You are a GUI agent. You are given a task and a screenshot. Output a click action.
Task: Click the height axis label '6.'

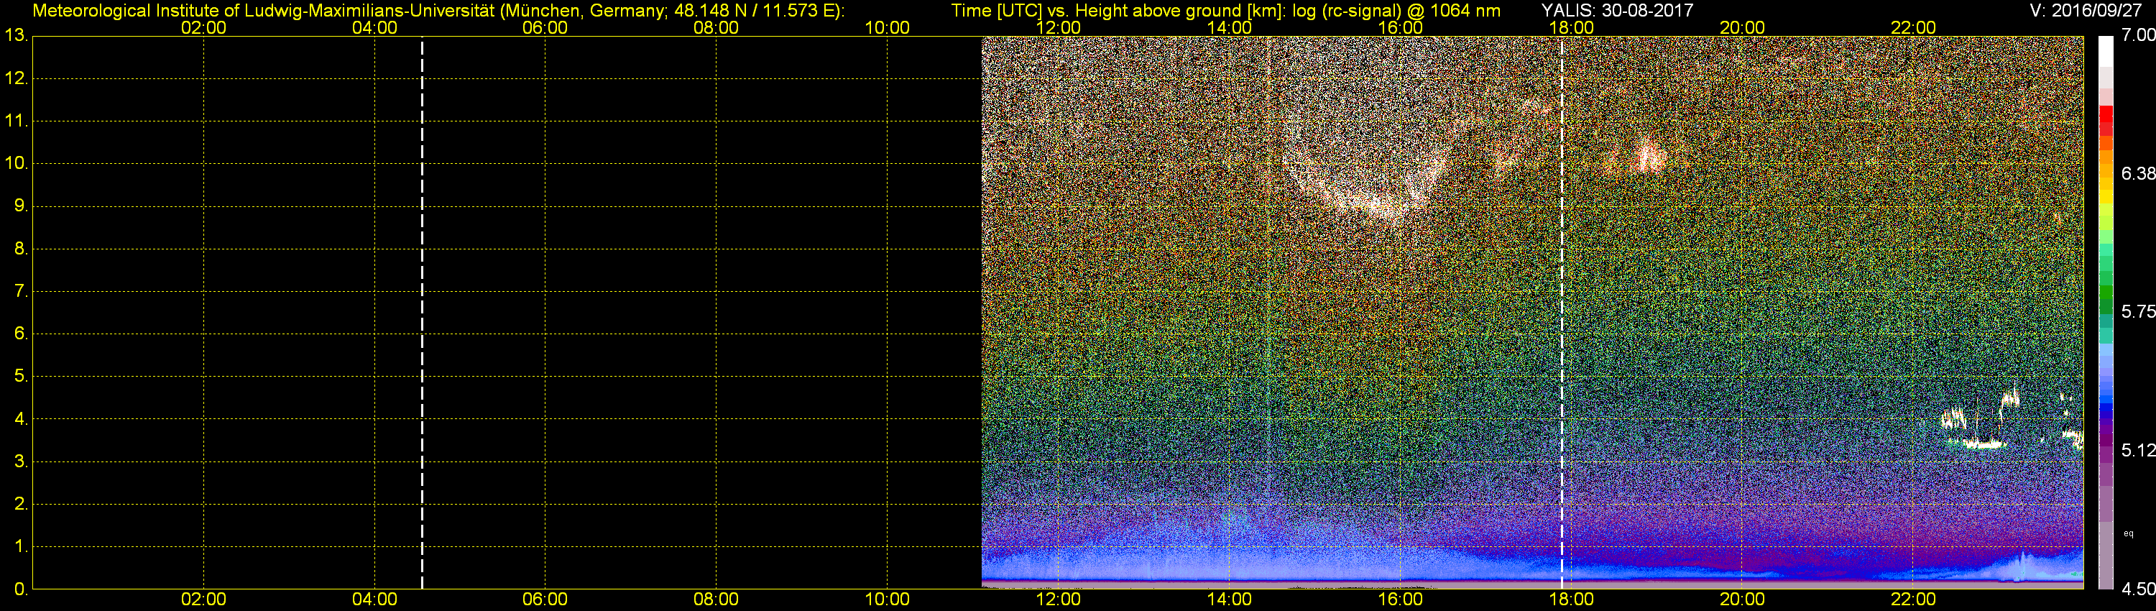point(20,334)
